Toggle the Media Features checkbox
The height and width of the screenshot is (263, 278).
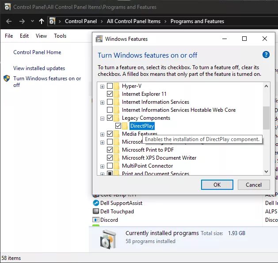[x=110, y=134]
